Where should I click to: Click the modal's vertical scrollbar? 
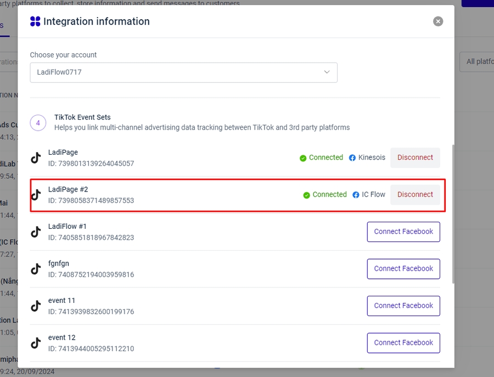(453, 214)
